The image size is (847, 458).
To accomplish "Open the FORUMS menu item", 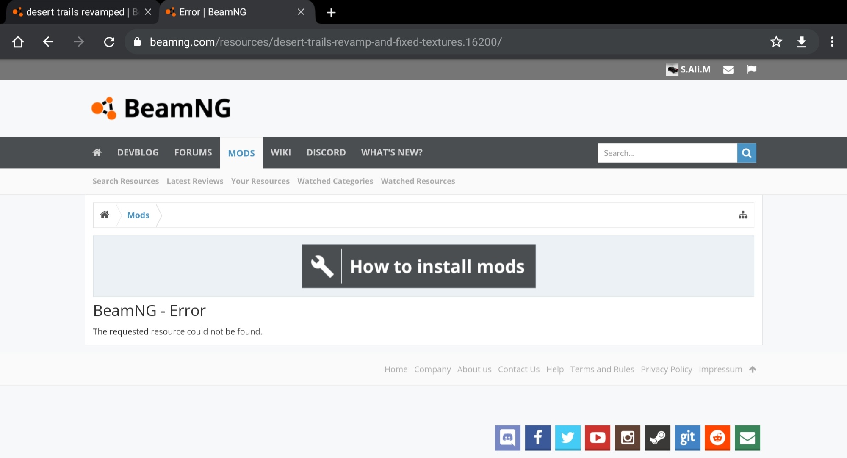I will coord(193,152).
